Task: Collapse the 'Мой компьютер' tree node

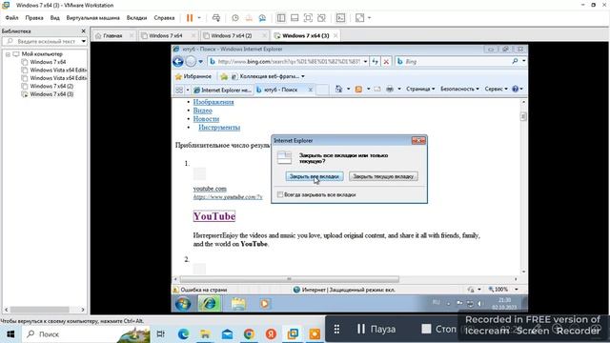Action: pyautogui.click(x=8, y=54)
